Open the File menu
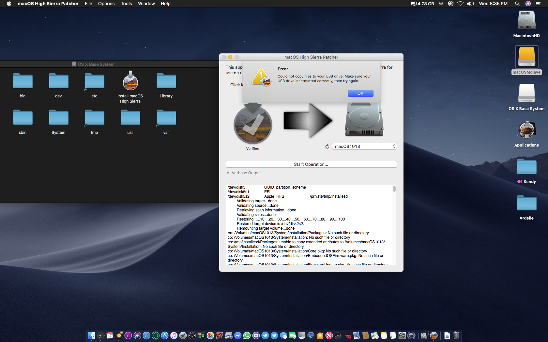This screenshot has height=342, width=548. [x=88, y=4]
